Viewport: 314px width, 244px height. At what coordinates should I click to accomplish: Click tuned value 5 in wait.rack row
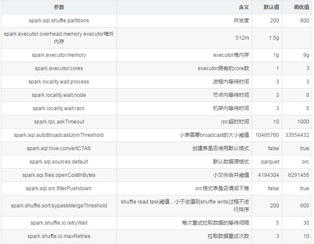pyautogui.click(x=308, y=108)
